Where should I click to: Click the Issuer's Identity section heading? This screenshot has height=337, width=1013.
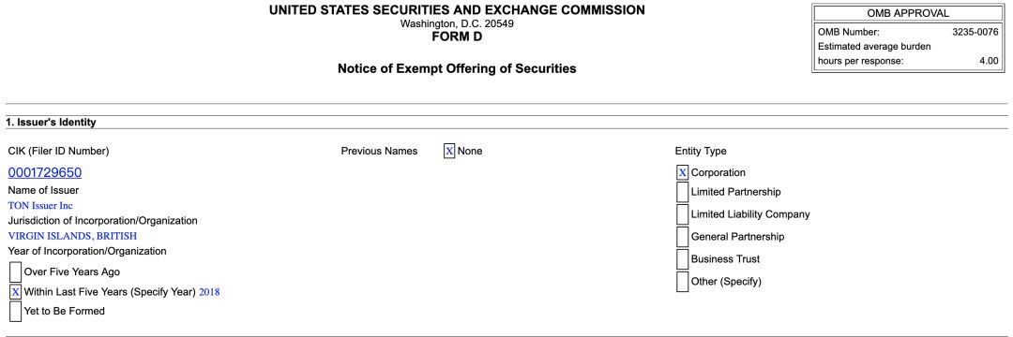click(51, 122)
